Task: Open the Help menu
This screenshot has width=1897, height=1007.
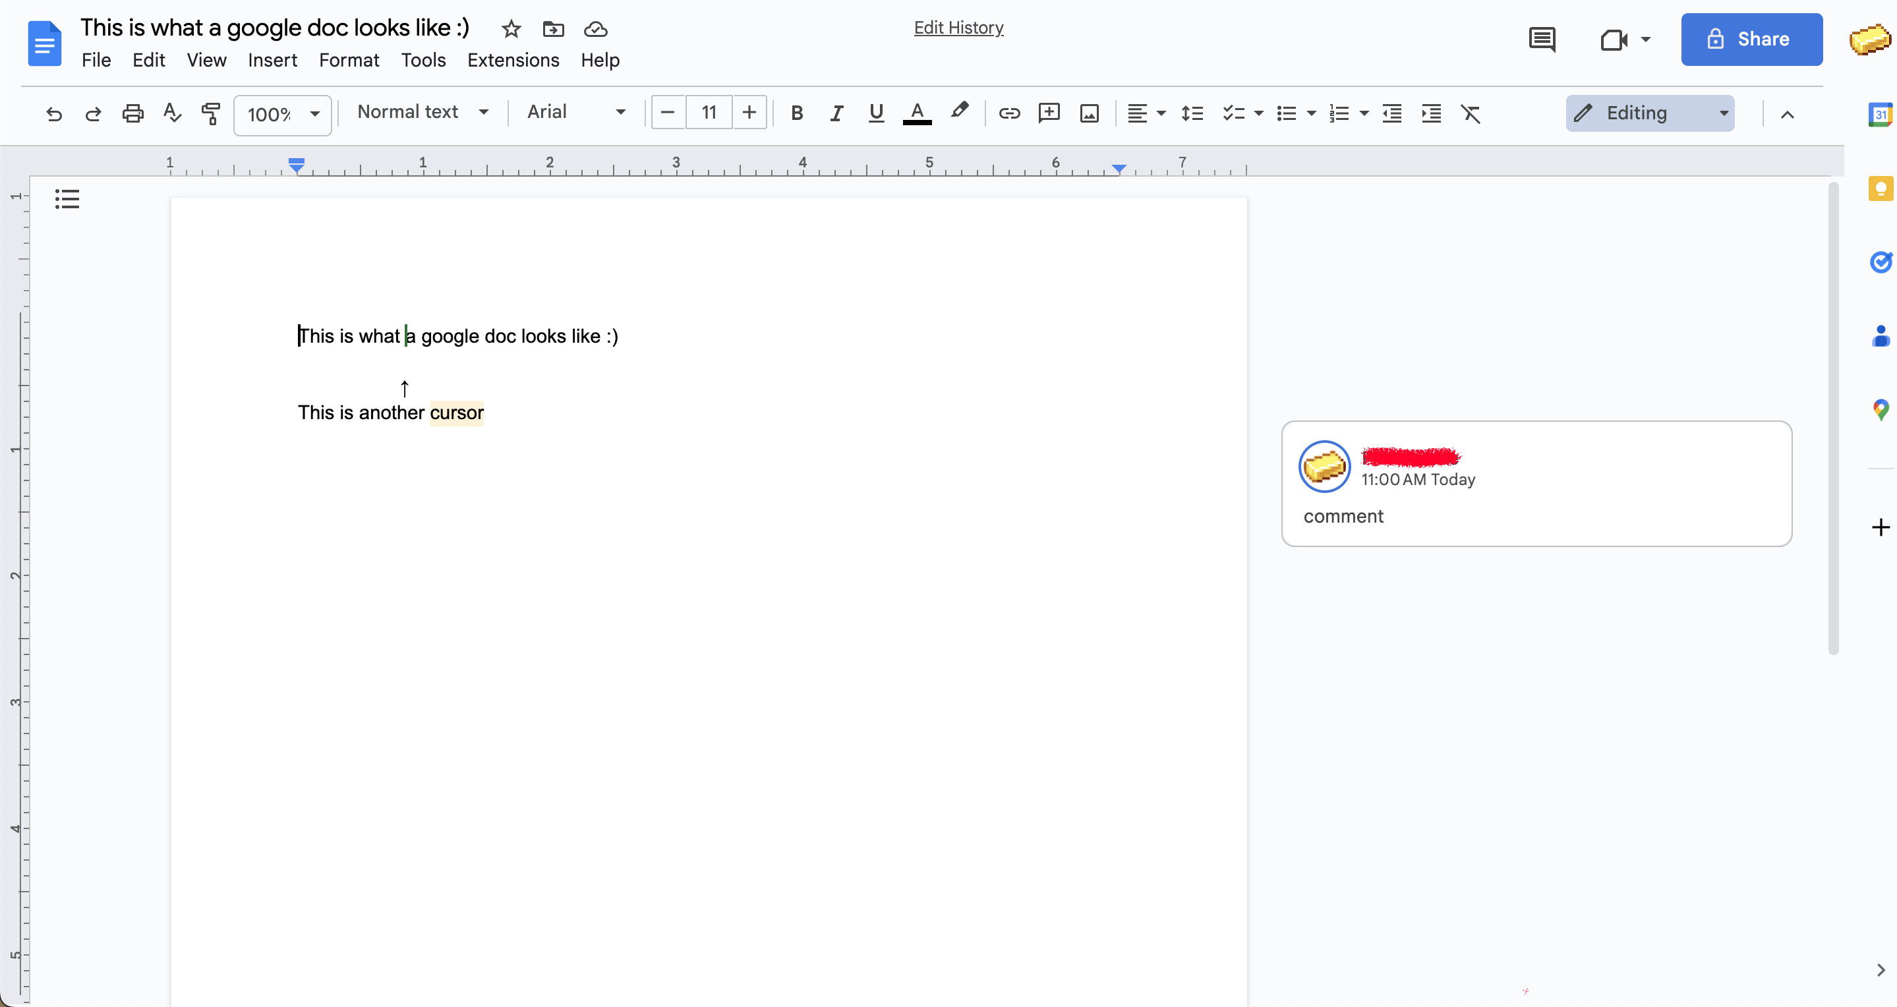Action: 600,61
